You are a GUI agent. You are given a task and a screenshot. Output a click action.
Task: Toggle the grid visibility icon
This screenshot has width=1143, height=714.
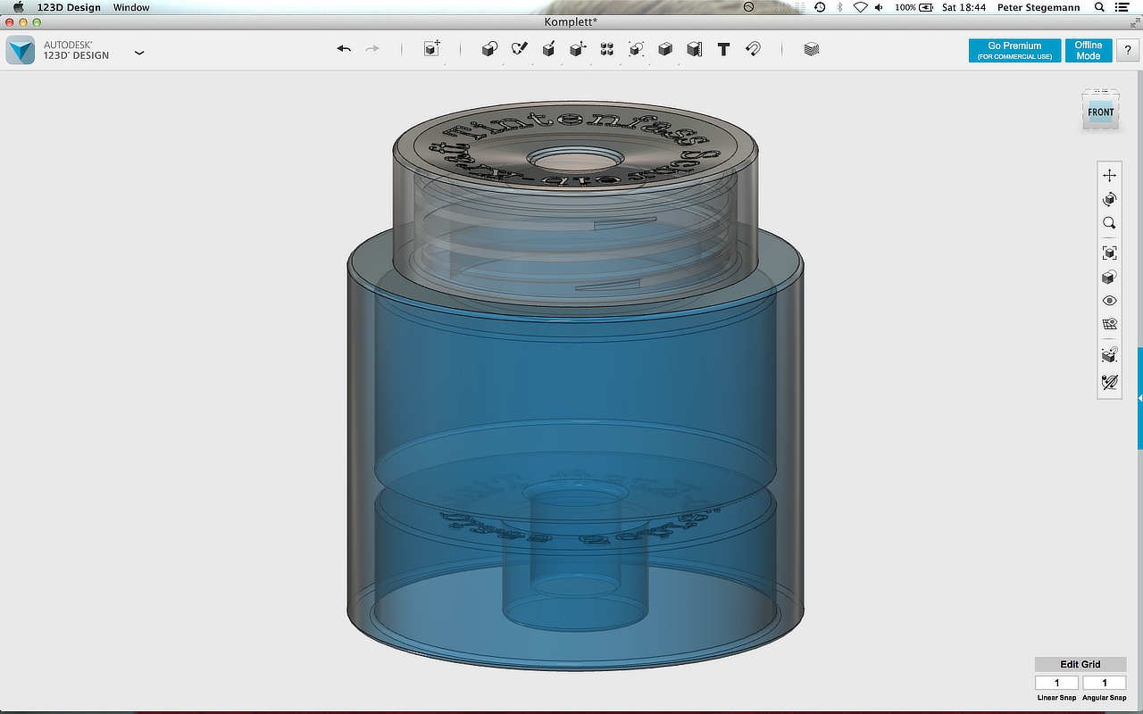pyautogui.click(x=1110, y=324)
